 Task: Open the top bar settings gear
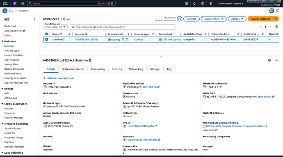211,3
